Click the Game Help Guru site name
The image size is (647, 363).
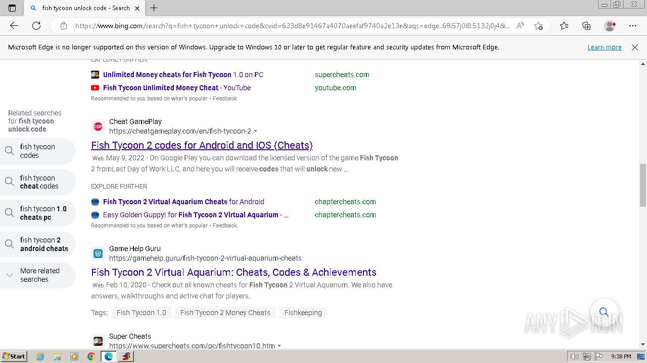135,249
